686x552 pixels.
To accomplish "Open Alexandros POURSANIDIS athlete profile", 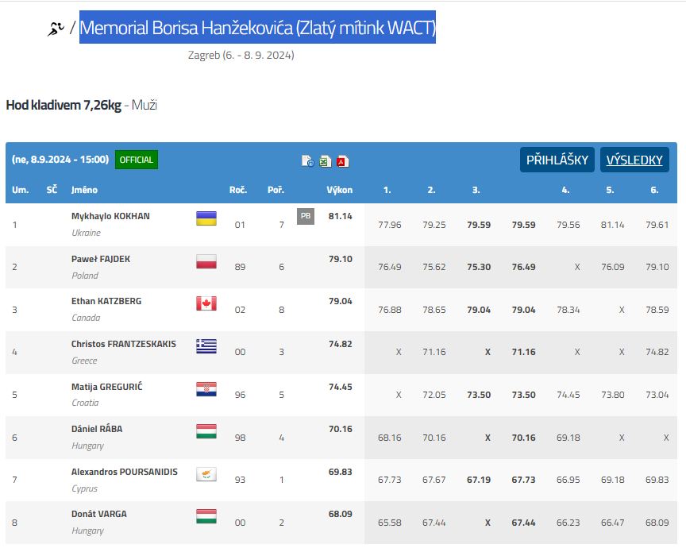I will tap(124, 472).
